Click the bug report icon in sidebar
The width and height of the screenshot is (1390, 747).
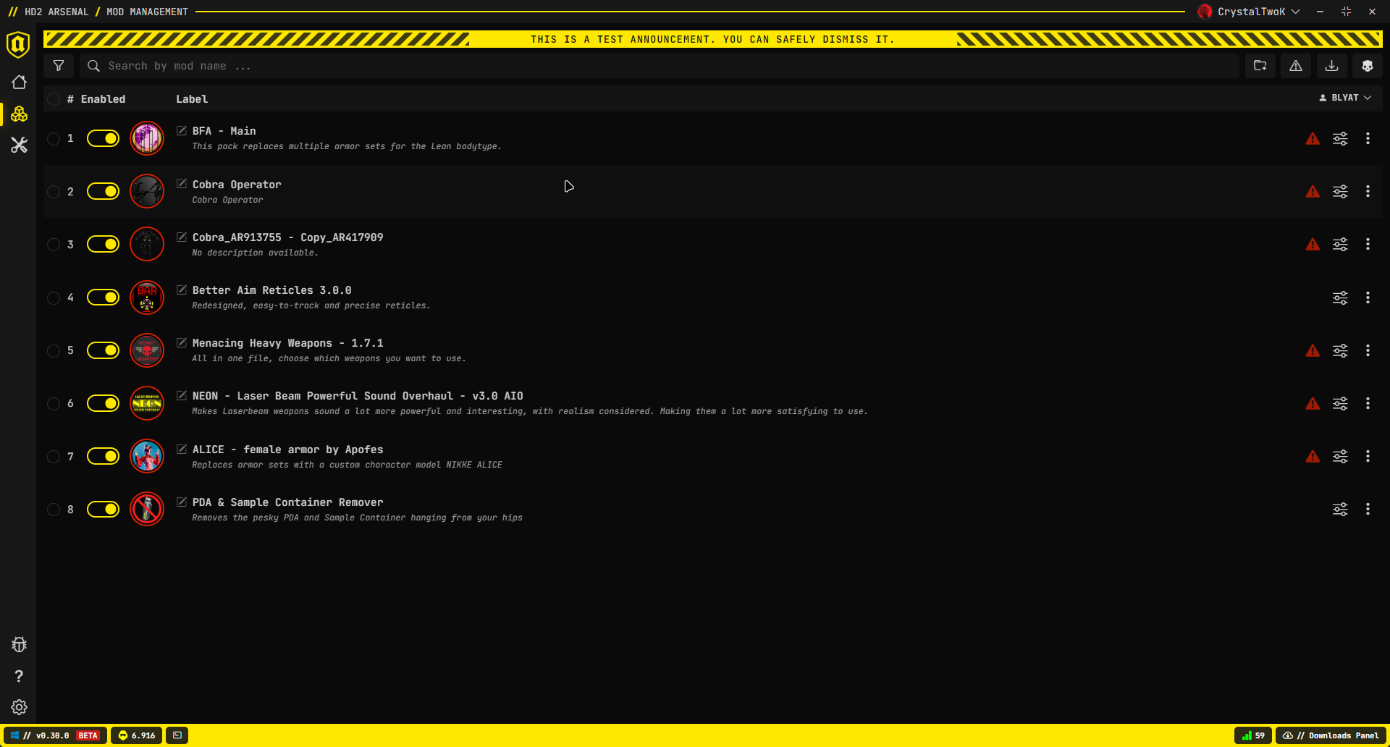(x=19, y=644)
